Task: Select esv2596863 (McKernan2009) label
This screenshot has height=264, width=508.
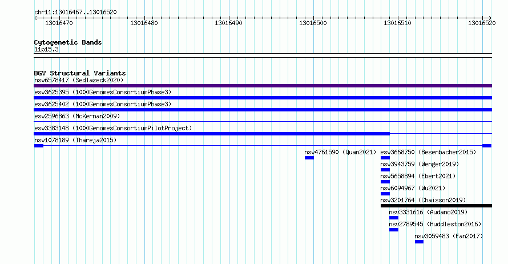Action: pos(77,116)
